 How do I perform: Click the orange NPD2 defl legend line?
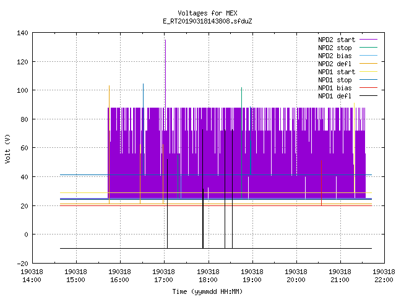(x=369, y=63)
